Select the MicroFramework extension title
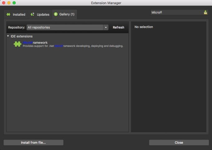Image resolution: width=212 pixels, height=150 pixels. (x=35, y=42)
